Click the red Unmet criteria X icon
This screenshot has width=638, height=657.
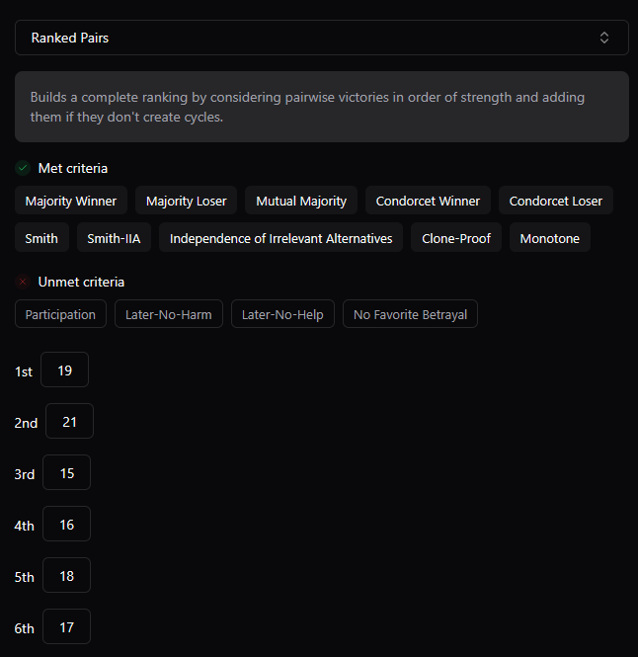pos(23,282)
